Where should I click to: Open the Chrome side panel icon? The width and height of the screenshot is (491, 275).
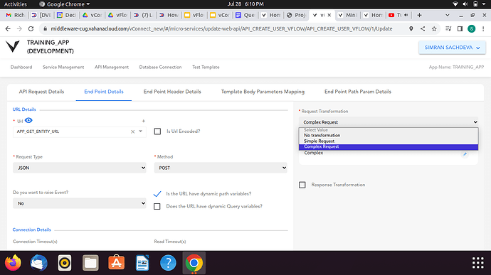tap(460, 29)
